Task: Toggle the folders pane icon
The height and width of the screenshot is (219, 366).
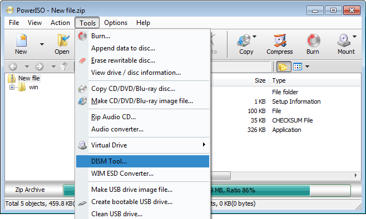Action: [283, 67]
